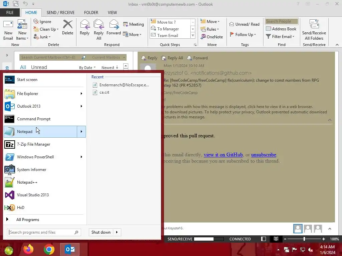The image size is (342, 256).
Task: Click Forward in the reading pane
Action: (197, 58)
